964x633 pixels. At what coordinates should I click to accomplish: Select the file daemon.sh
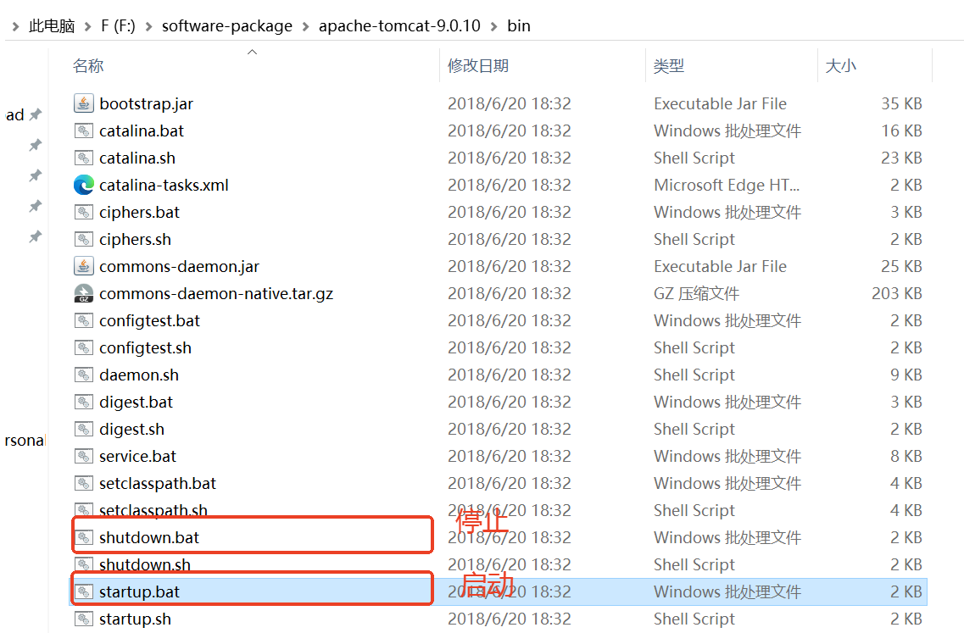pos(139,375)
